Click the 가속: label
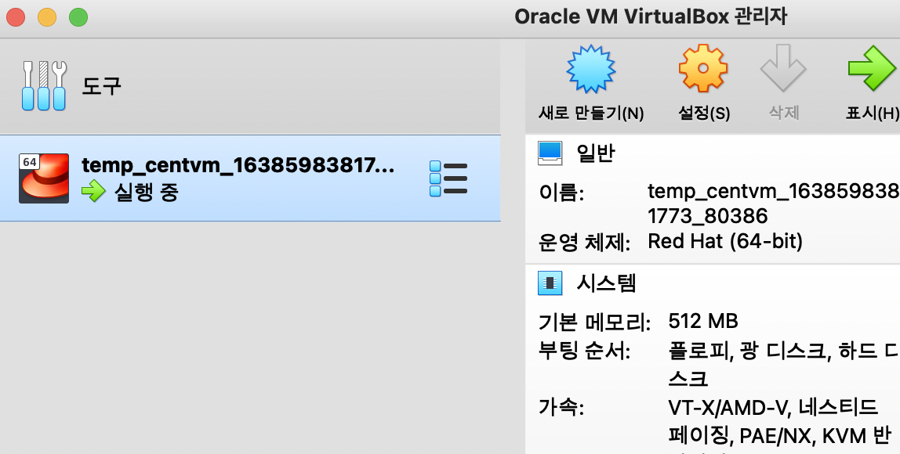900x454 pixels. pos(561,408)
